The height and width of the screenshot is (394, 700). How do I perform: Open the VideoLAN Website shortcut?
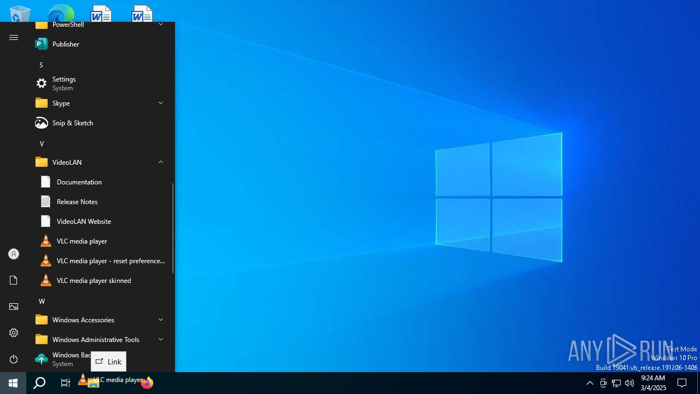pyautogui.click(x=101, y=221)
